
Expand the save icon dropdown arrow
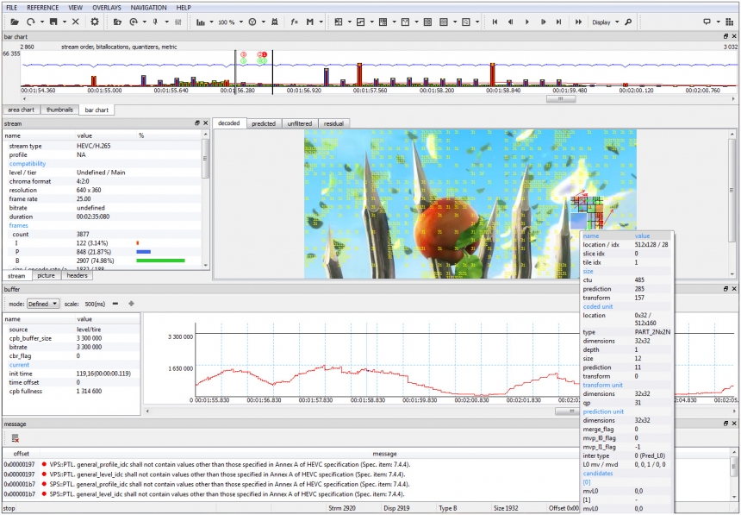(65, 22)
